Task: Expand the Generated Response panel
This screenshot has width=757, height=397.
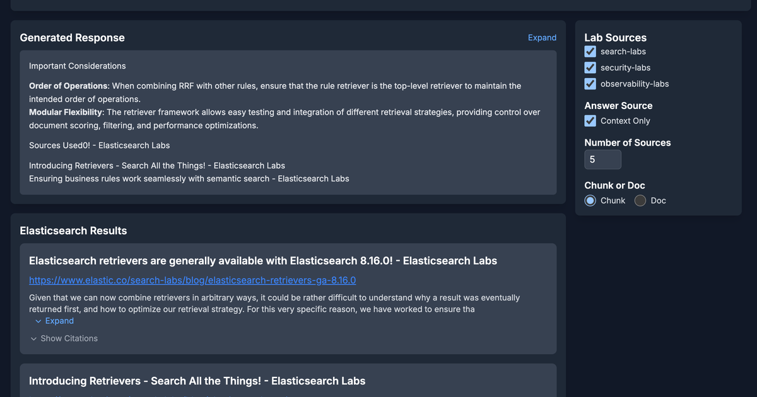Action: pyautogui.click(x=542, y=38)
